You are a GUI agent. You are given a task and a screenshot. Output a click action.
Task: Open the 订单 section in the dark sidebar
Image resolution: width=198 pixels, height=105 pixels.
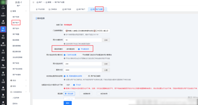(3, 7)
